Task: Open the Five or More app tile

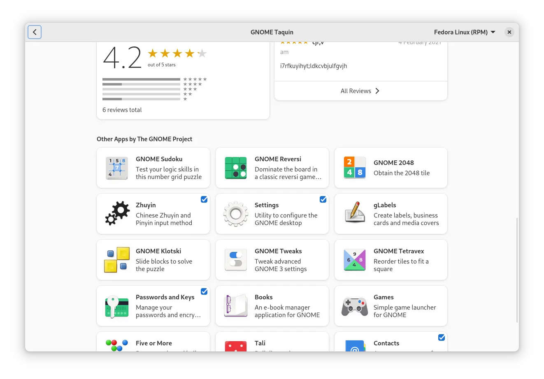Action: (x=153, y=342)
